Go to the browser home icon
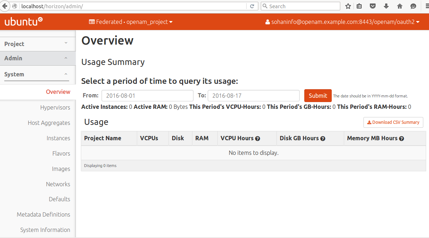 pos(399,6)
